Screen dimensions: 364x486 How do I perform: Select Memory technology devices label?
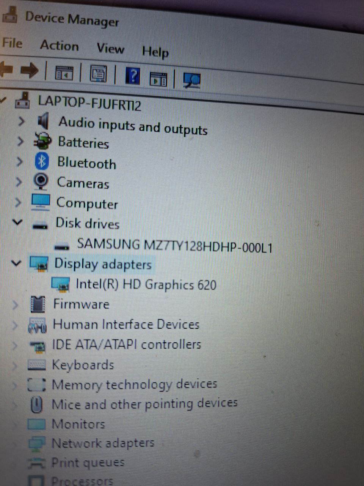pyautogui.click(x=134, y=385)
